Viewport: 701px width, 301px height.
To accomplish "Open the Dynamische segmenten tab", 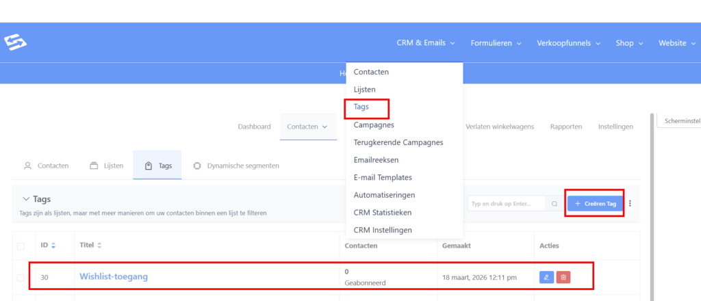I will pyautogui.click(x=236, y=166).
